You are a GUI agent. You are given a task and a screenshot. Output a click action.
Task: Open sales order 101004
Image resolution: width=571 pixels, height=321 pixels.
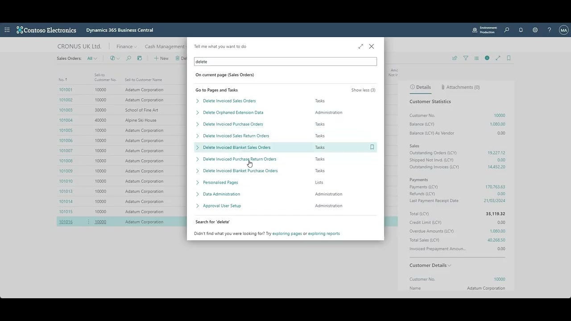tap(66, 120)
